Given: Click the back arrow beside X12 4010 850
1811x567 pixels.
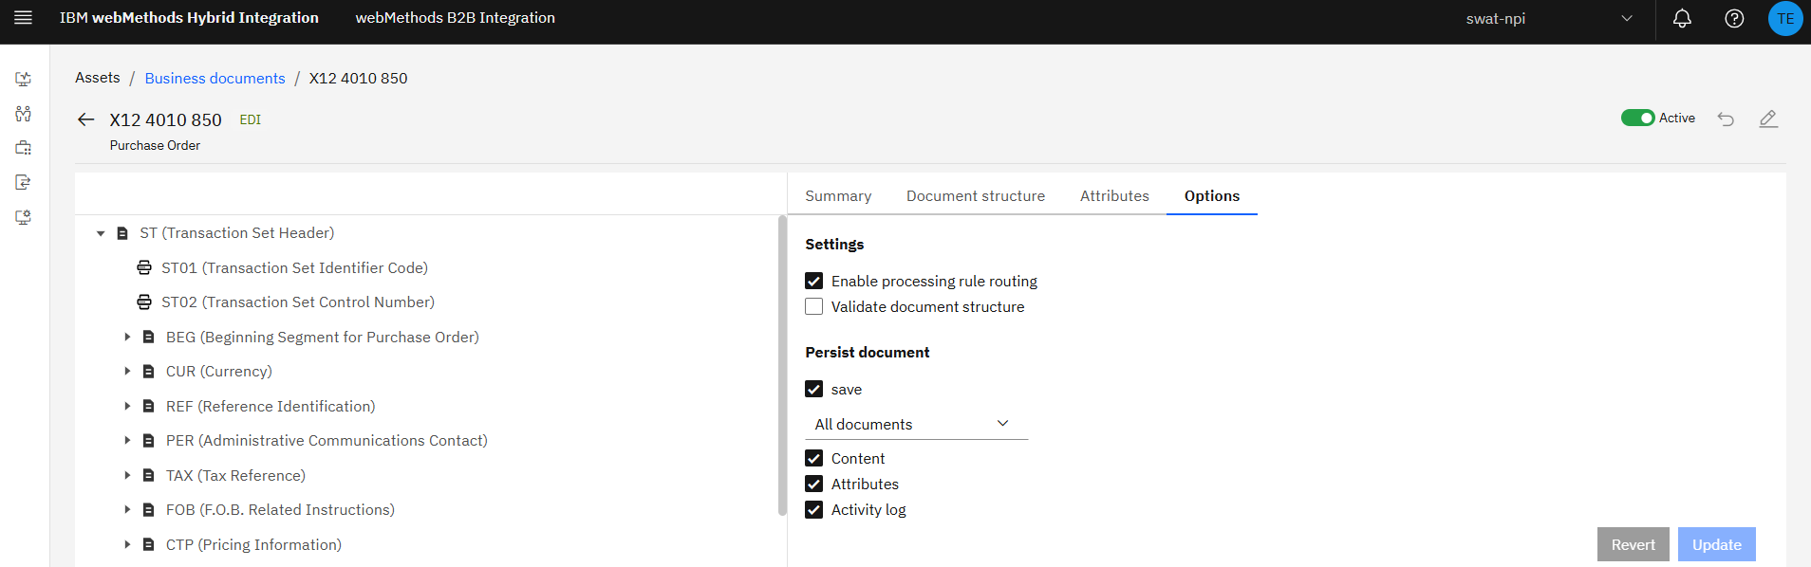Looking at the screenshot, I should (86, 119).
